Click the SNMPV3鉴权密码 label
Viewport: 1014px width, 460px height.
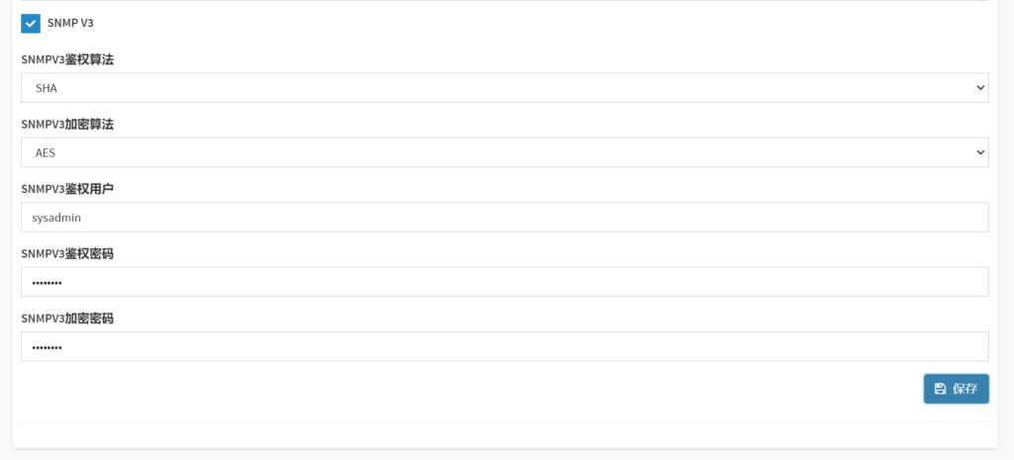coord(67,254)
